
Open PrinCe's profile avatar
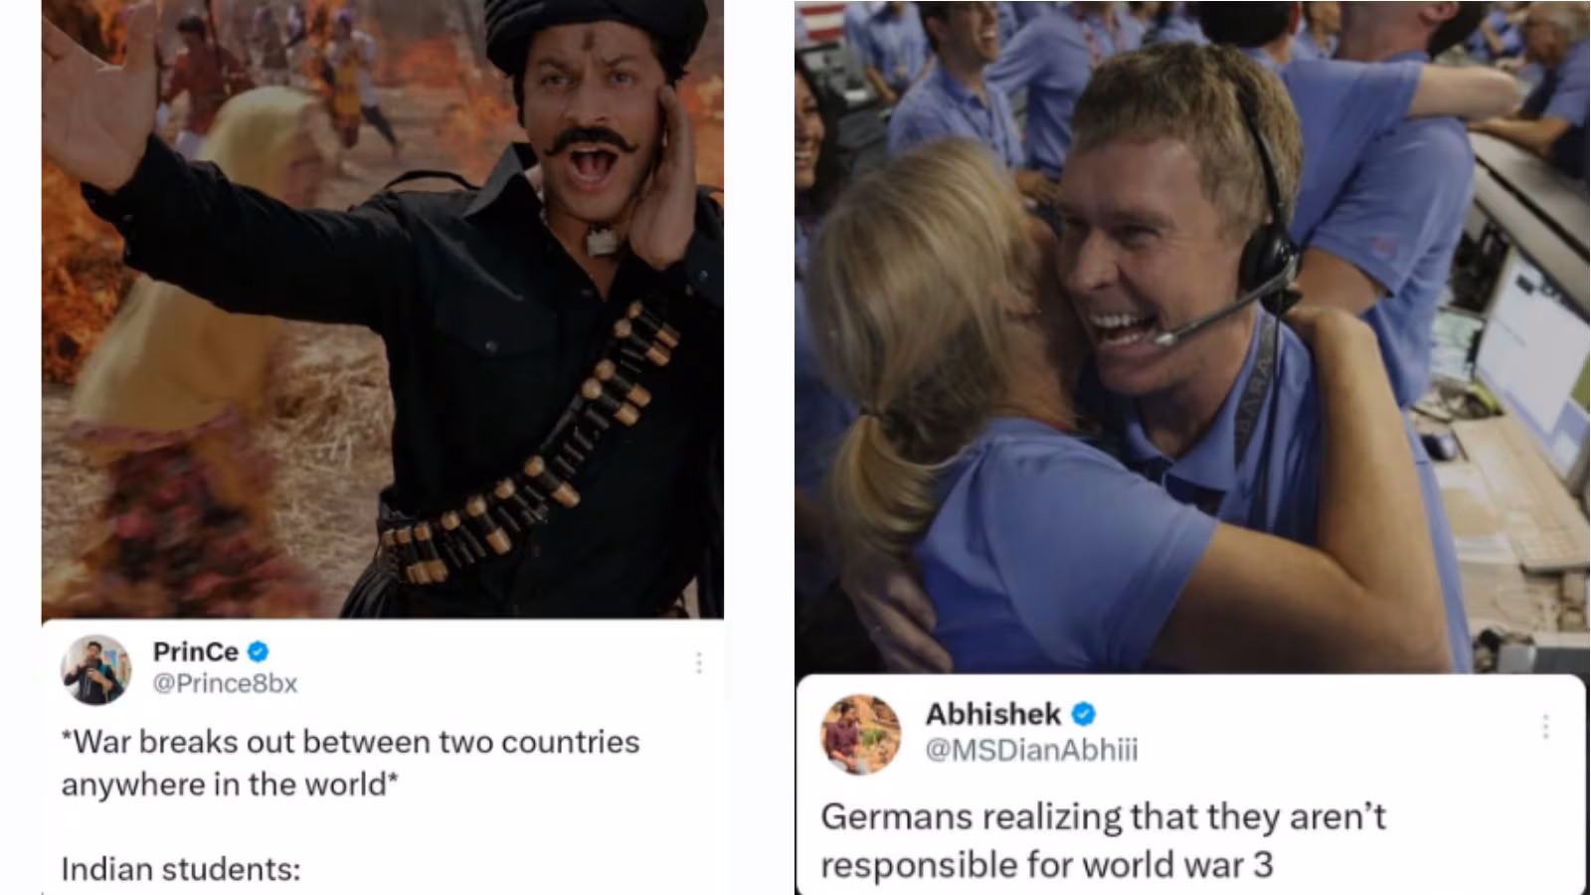point(95,669)
